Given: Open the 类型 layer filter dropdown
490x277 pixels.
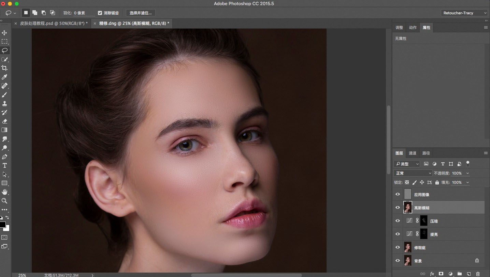Looking at the screenshot, I should [x=407, y=164].
